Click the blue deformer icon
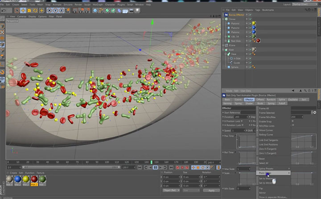 tap(119, 10)
